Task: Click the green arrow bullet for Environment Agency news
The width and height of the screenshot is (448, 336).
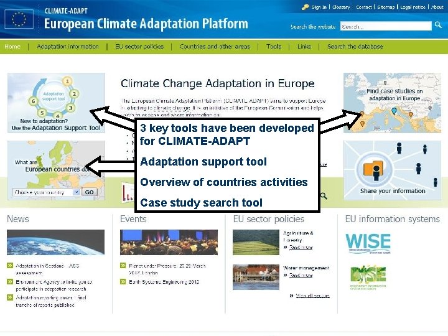Action: 10,282
